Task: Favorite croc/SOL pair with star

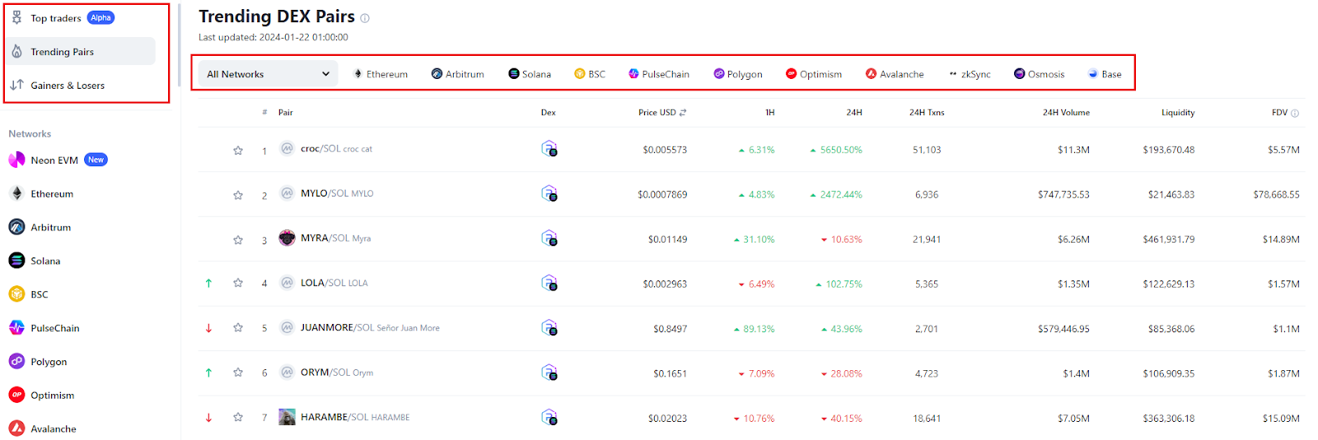Action: [238, 151]
